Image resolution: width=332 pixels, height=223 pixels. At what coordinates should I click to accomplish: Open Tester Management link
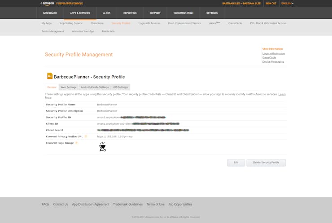pos(53,31)
